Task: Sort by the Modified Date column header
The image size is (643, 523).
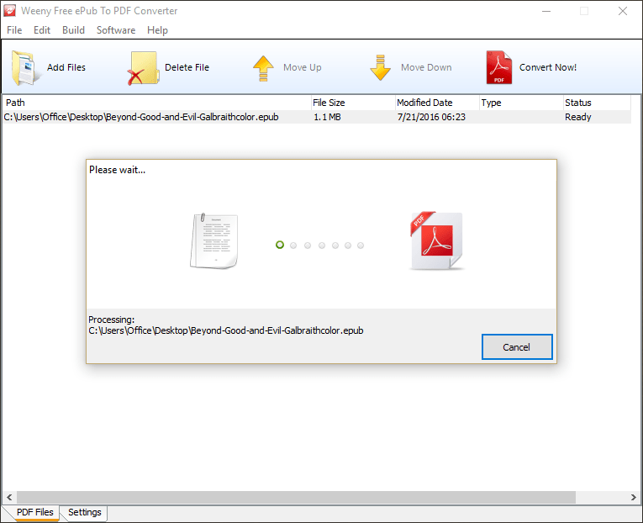Action: (x=437, y=103)
